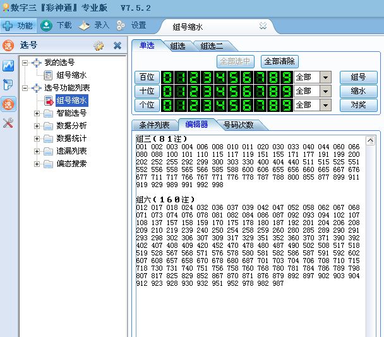Click the 缩水 button
The height and width of the screenshot is (337, 384).
tap(358, 91)
